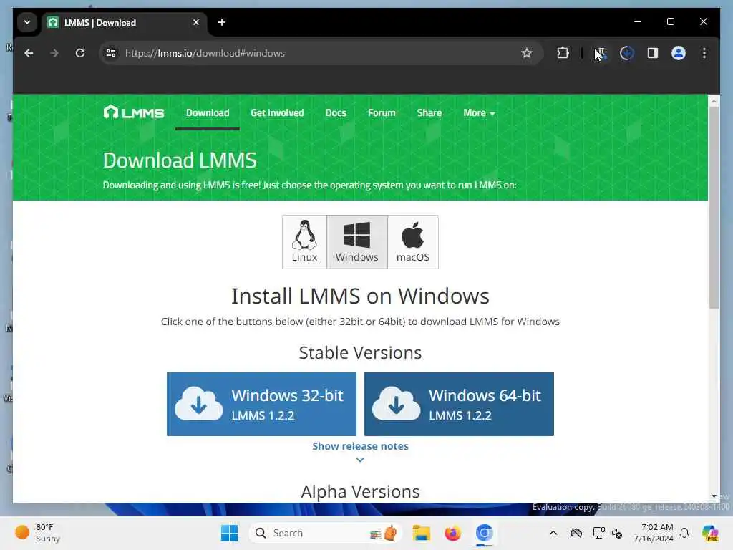Bookmark this page with the star icon
The height and width of the screenshot is (550, 733).
tap(527, 53)
